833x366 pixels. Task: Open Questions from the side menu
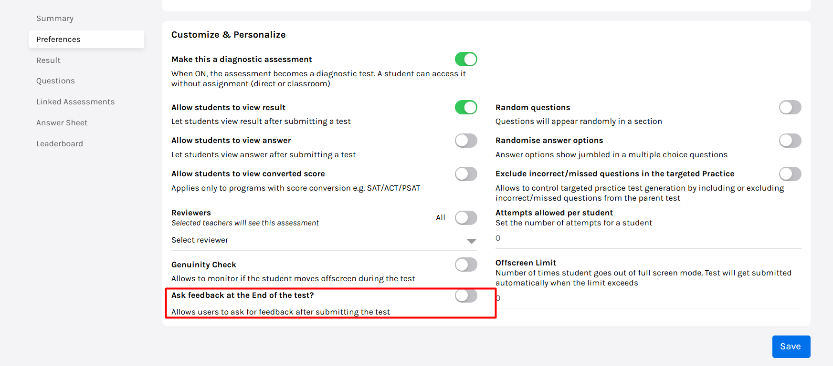[x=55, y=81]
